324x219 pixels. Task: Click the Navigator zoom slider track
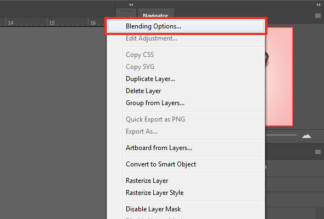pyautogui.click(x=281, y=135)
